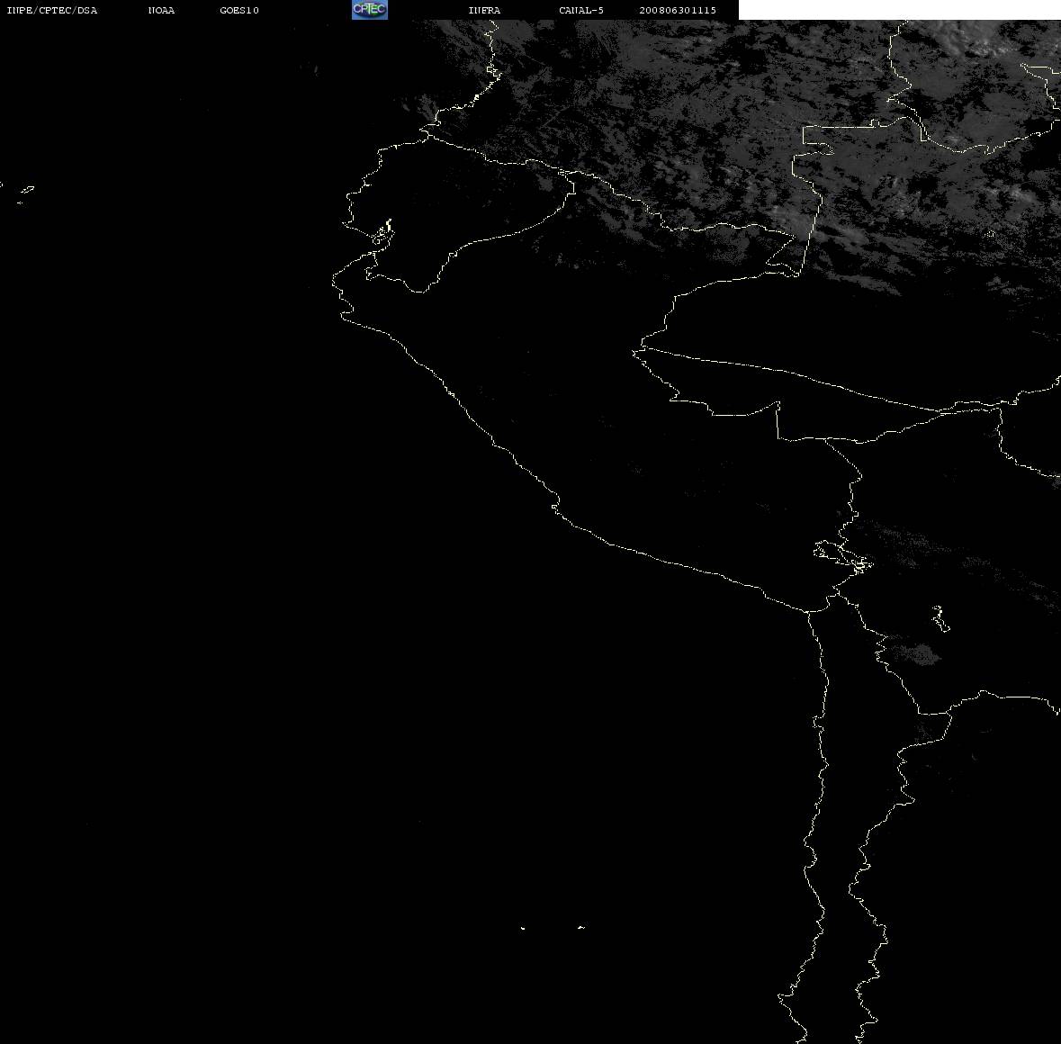The width and height of the screenshot is (1061, 1044).
Task: Click the white blank box at top right
Action: pos(899,10)
